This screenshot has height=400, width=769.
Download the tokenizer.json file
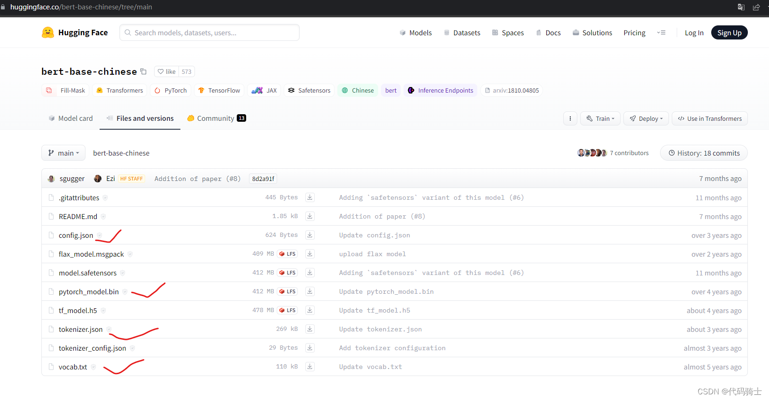310,329
